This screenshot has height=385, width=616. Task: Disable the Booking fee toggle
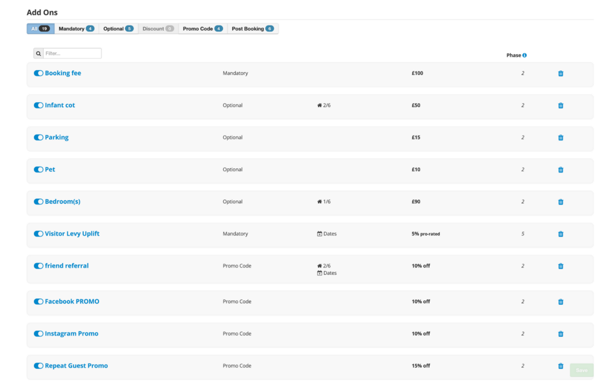pyautogui.click(x=38, y=73)
